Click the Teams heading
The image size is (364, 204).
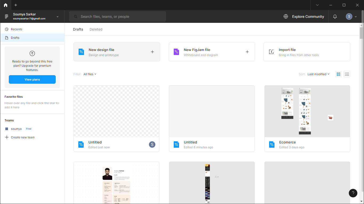coord(9,120)
